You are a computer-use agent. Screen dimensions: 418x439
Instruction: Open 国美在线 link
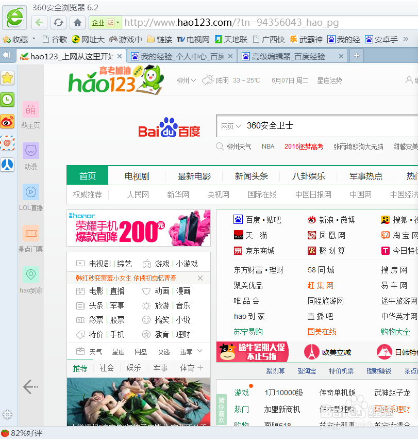[322, 332]
